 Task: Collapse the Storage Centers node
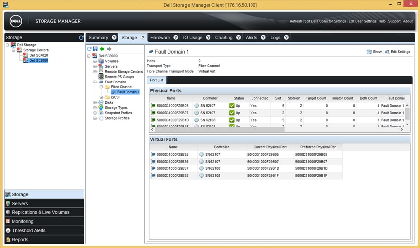pyautogui.click(x=14, y=50)
